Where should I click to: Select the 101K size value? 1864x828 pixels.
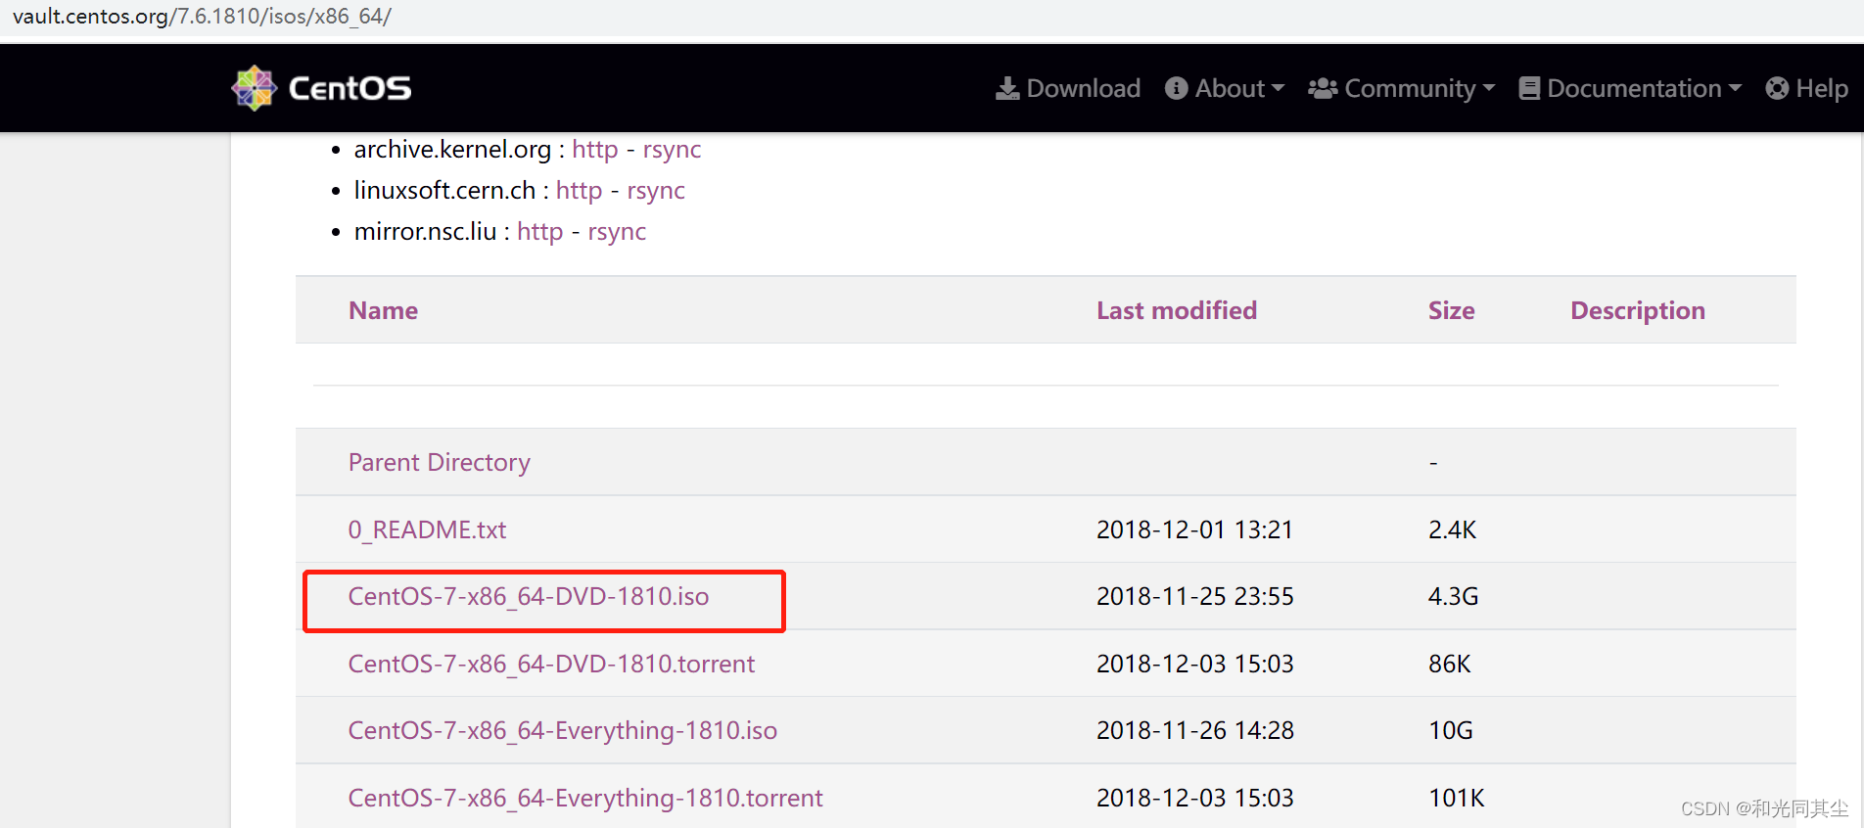1456,798
